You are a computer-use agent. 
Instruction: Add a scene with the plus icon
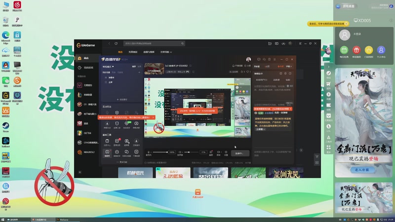139,72
